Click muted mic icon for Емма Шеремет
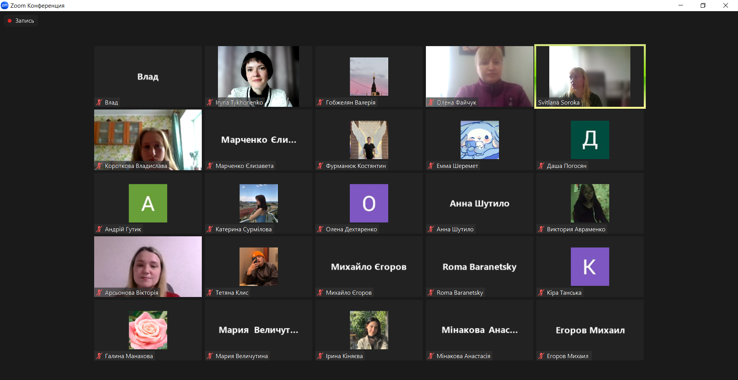The image size is (738, 380). click(431, 166)
